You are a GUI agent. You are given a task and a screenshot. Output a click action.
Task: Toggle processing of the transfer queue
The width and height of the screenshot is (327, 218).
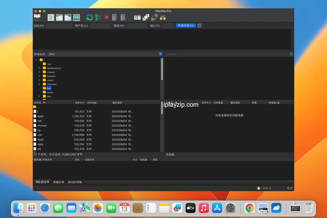pyautogui.click(x=98, y=18)
